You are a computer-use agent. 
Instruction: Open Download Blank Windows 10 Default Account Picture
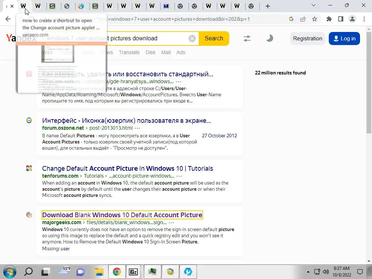[122, 215]
